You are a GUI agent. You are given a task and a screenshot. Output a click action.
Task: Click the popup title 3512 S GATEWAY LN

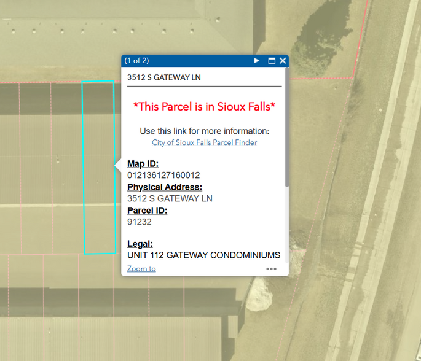coord(163,77)
